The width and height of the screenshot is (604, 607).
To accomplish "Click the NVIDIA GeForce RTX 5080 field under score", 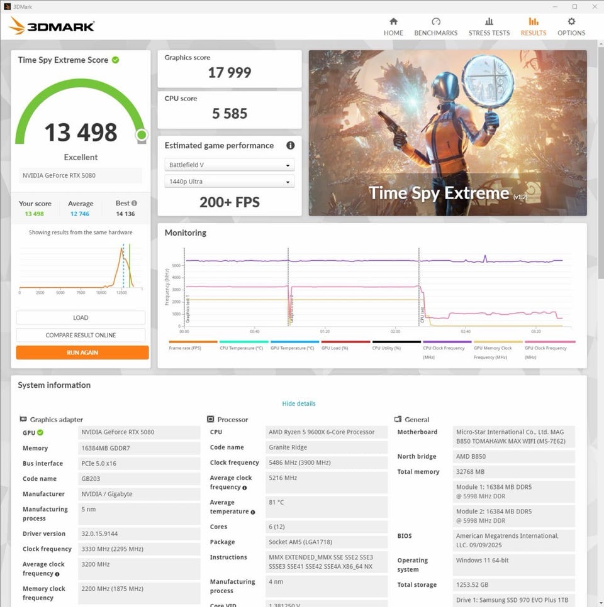I will tap(81, 175).
